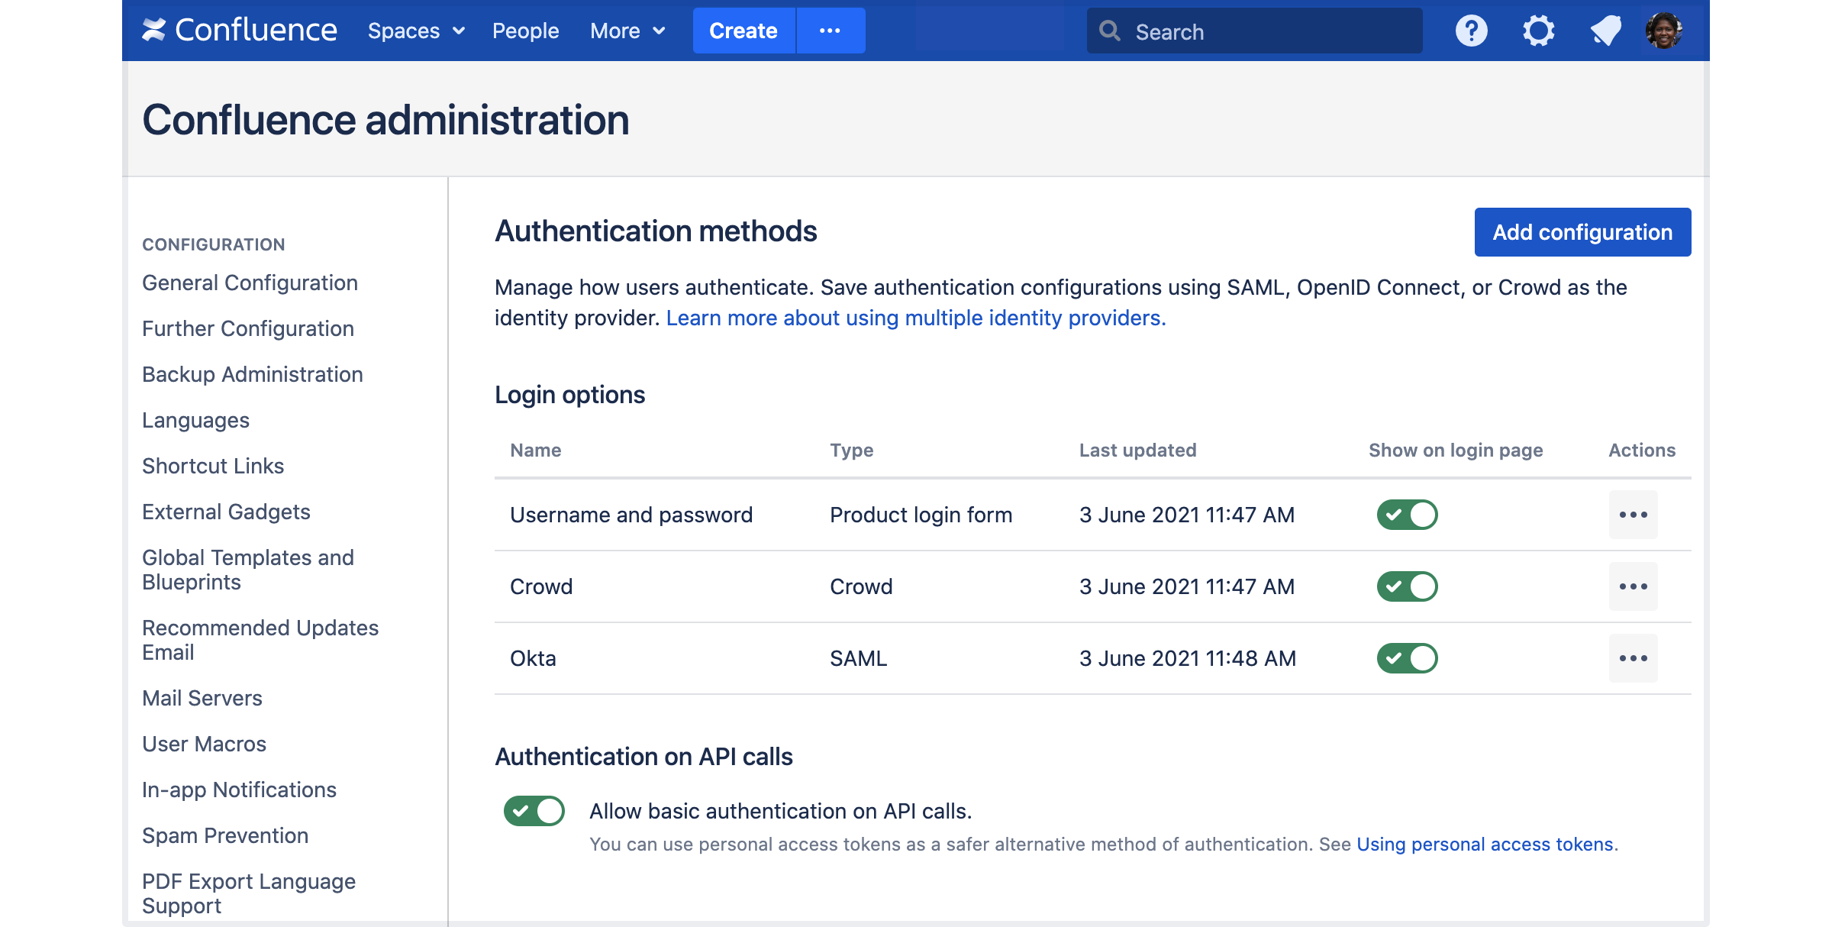Open Spam Prevention in sidebar
This screenshot has height=927, width=1832.
point(225,835)
